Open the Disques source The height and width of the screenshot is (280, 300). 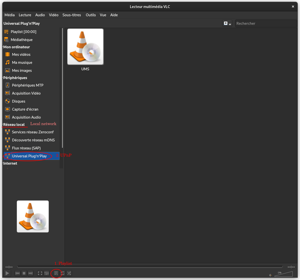[x=32, y=101]
